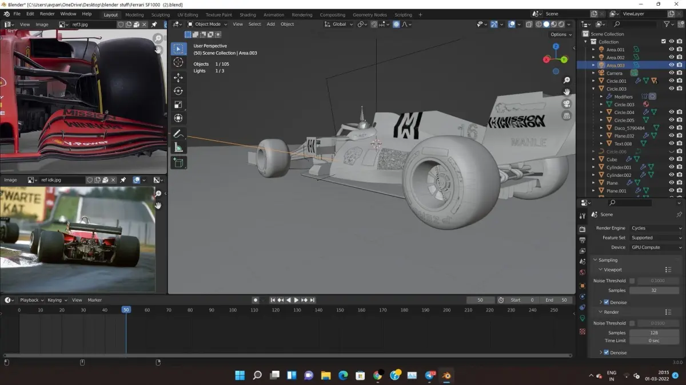
Task: Toggle snapping magnet in viewport header
Action: (x=374, y=24)
